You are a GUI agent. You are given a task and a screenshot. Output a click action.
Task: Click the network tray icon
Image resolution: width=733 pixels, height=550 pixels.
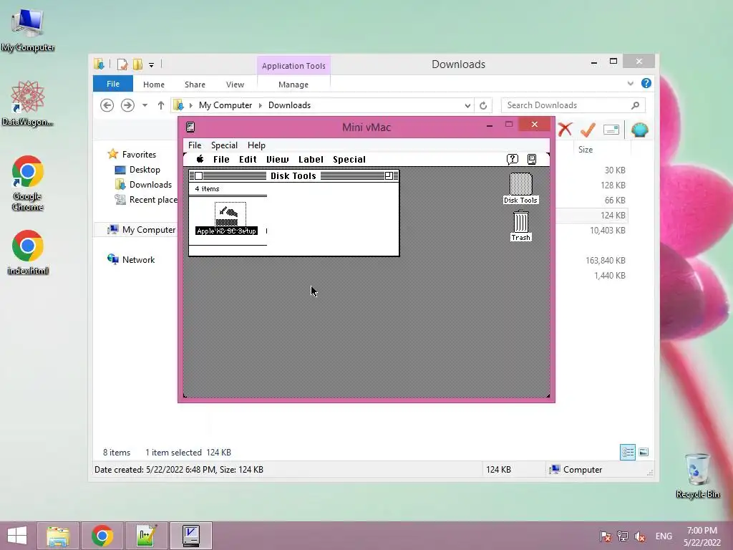coord(622,536)
